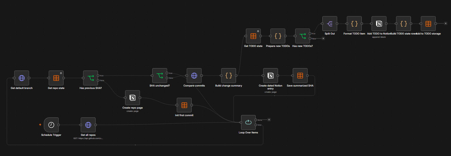Click the 'Compare commits' label text
The image size is (451, 156).
point(194,86)
